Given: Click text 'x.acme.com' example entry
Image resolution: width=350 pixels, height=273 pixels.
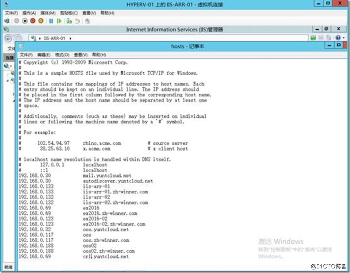Looking at the screenshot, I should tap(97, 149).
